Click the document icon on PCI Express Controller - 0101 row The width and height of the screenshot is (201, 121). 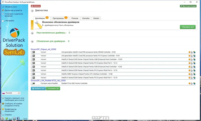pyautogui.click(x=192, y=56)
